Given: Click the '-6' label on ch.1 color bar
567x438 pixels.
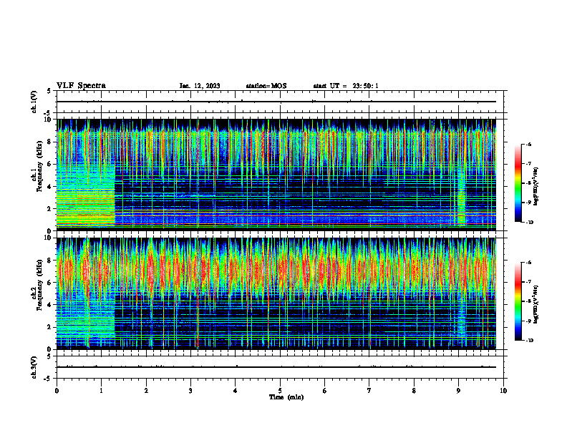Looking at the screenshot, I should (528, 144).
